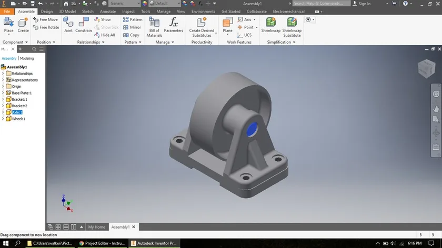This screenshot has width=442, height=248.
Task: Select the Mirror components tool
Action: click(x=132, y=27)
